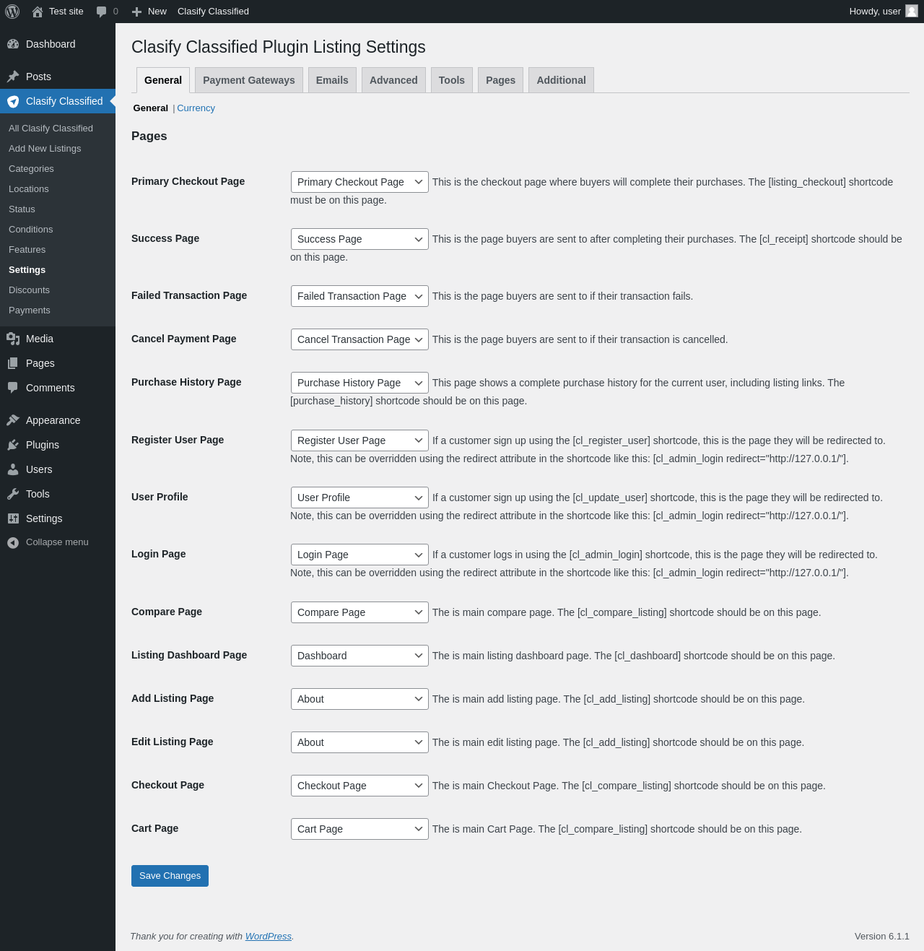
Task: Open Discounts submenu item
Action: 58,290
